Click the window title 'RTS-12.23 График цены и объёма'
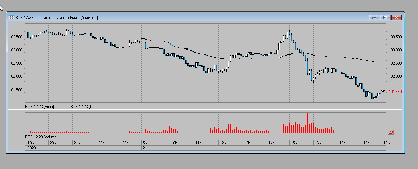418x169 pixels. tap(47, 17)
